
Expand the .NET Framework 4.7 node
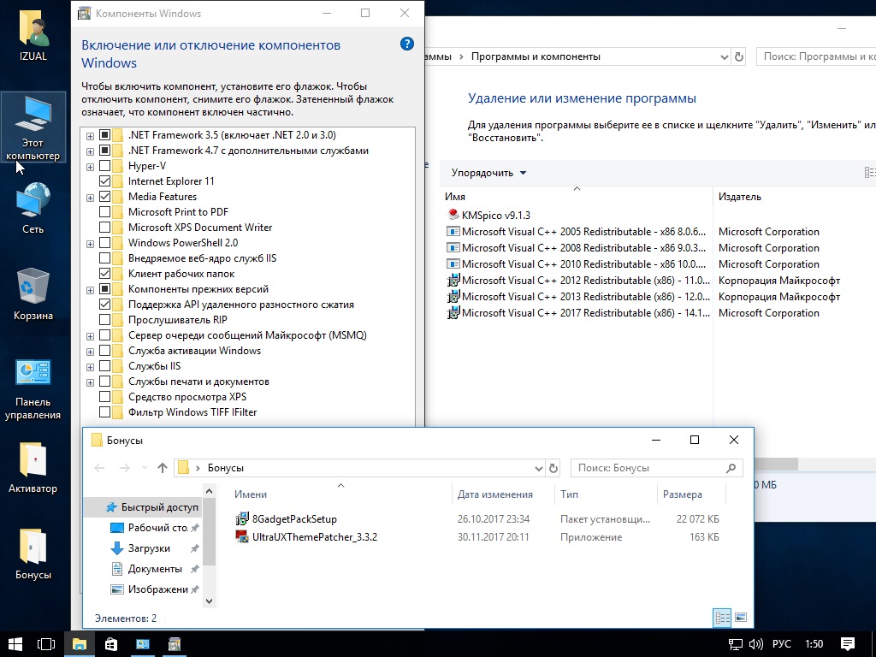click(90, 151)
